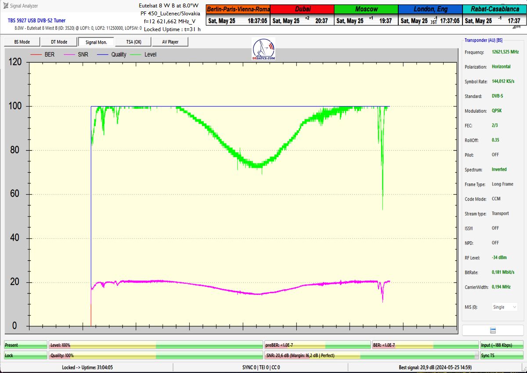Switch to the DT Mode tab
The image size is (527, 373).
(59, 42)
